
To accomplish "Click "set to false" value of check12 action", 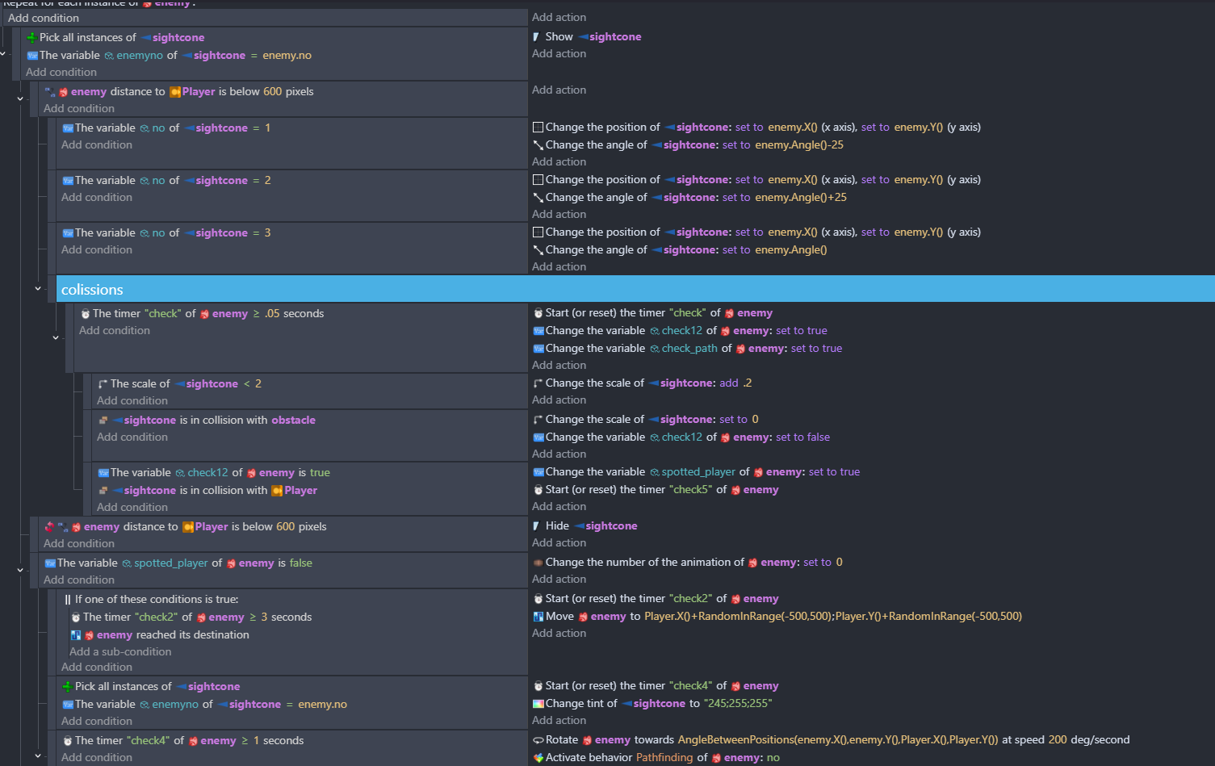I will pos(802,437).
